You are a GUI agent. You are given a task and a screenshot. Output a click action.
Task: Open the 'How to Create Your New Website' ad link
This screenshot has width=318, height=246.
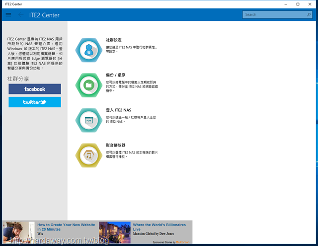(x=66, y=227)
